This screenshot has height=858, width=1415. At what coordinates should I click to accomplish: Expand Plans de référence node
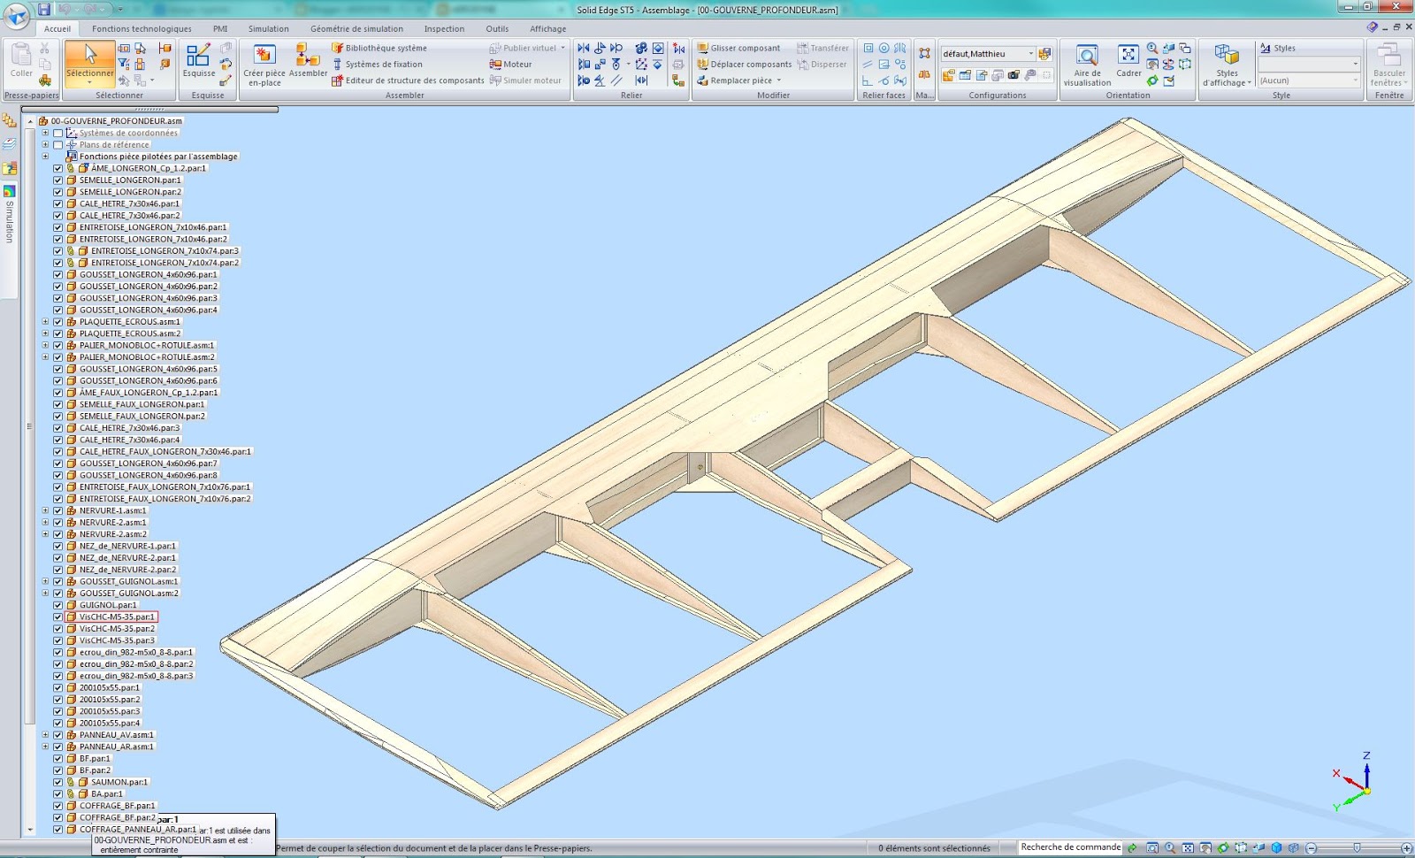pyautogui.click(x=45, y=144)
